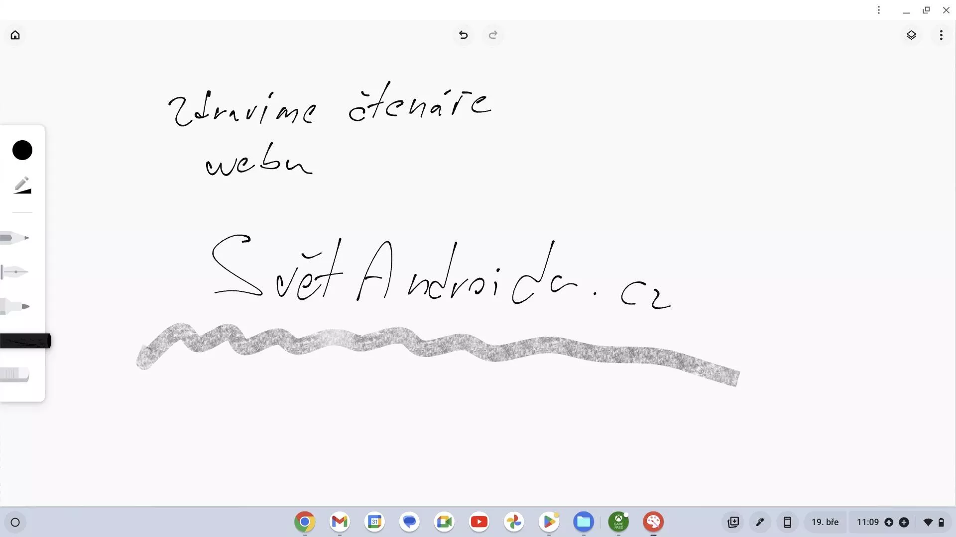Open the Phone Hub tray icon
This screenshot has height=537, width=956.
787,522
